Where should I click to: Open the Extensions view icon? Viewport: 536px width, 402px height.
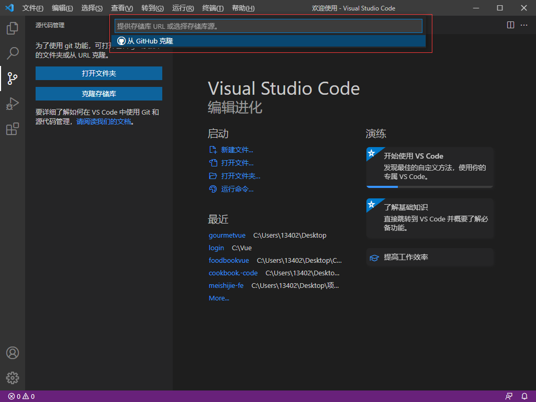pos(13,129)
